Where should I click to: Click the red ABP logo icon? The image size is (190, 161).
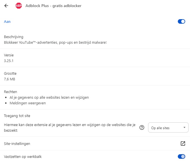tap(19, 6)
